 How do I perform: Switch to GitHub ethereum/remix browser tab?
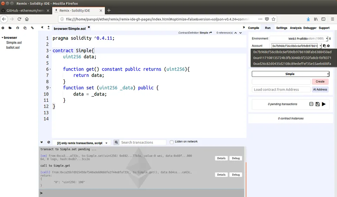(x=26, y=10)
